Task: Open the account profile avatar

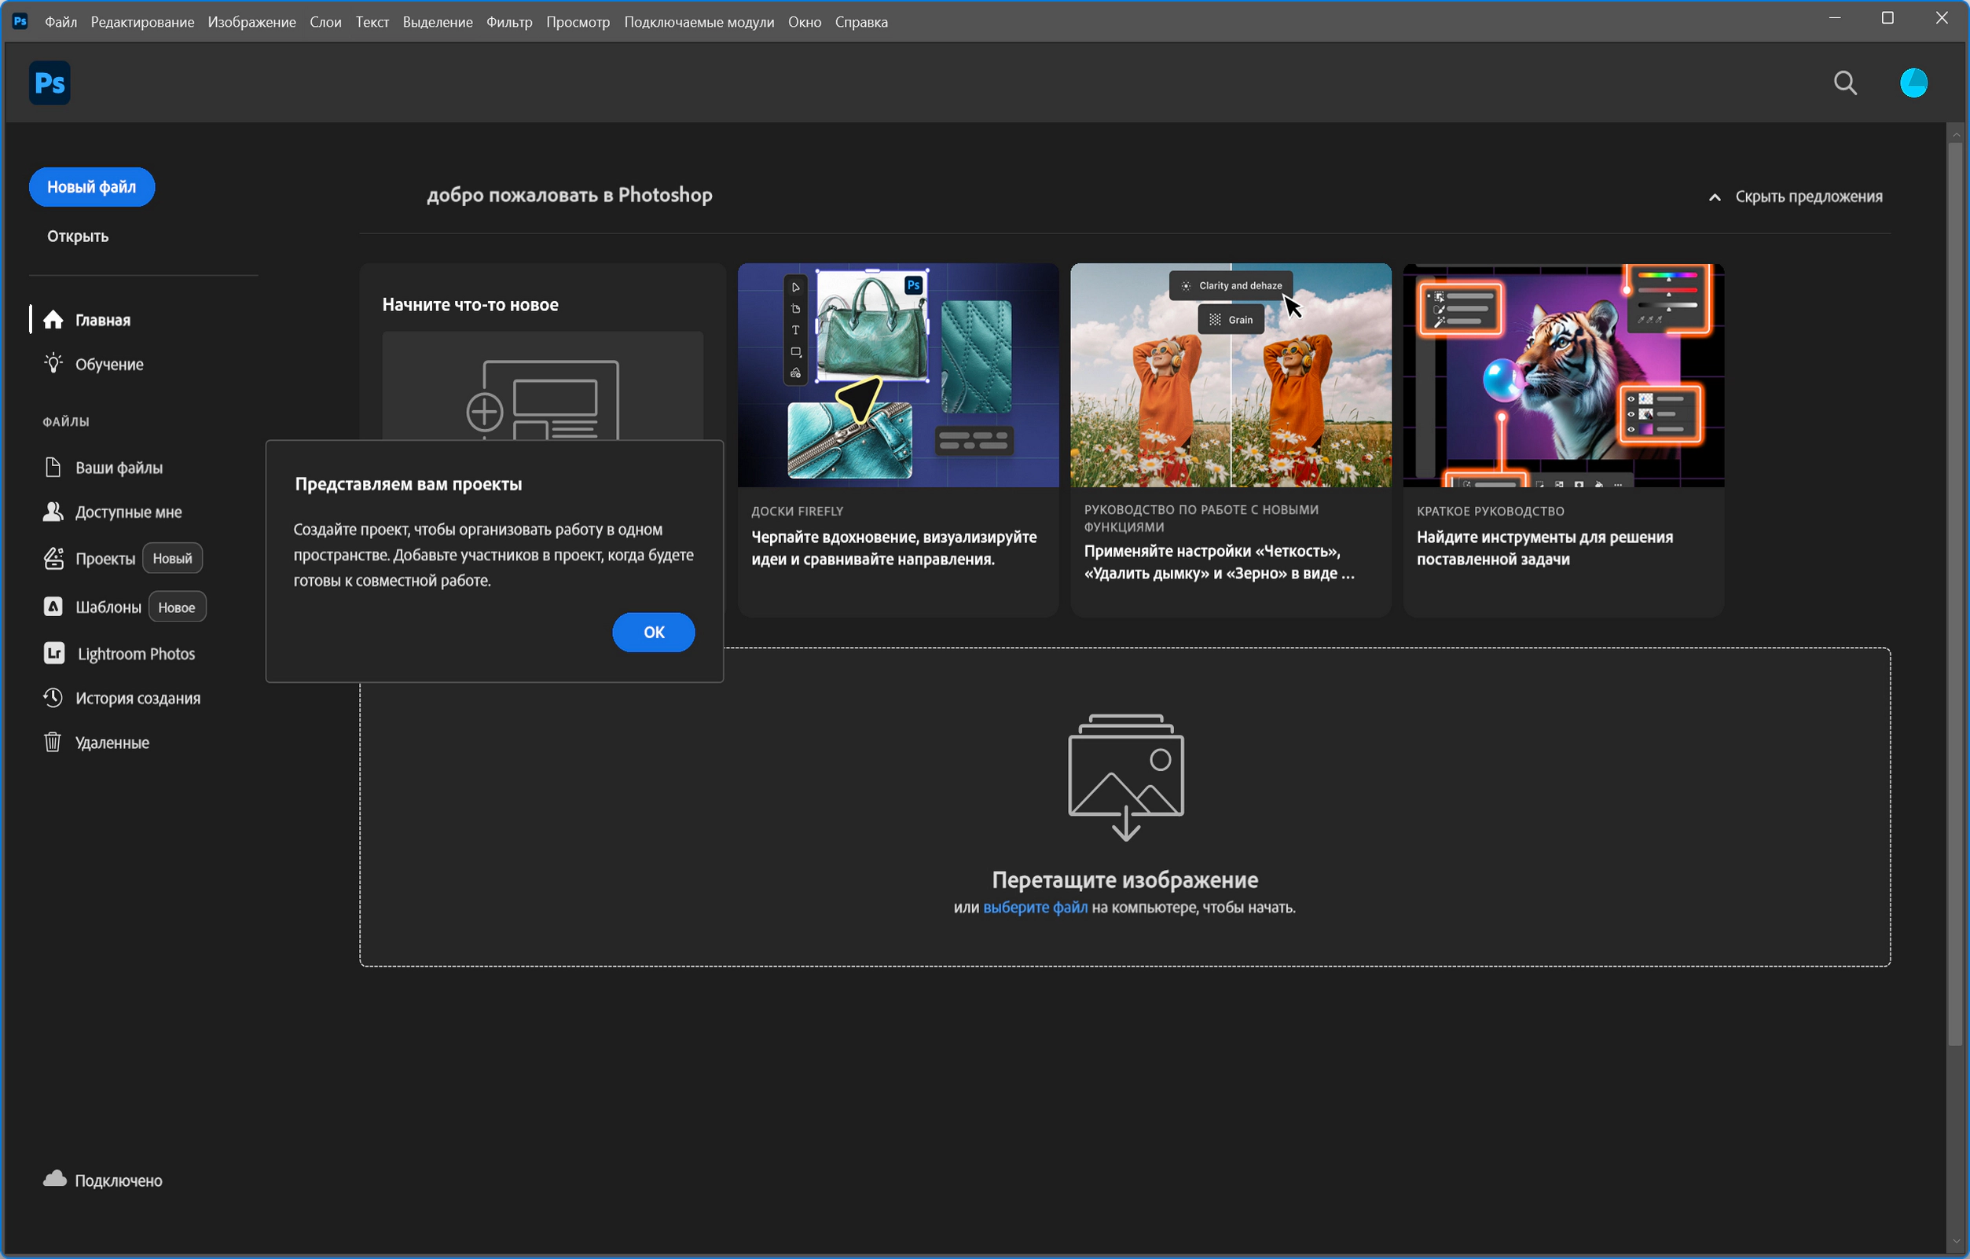Action: (x=1913, y=83)
